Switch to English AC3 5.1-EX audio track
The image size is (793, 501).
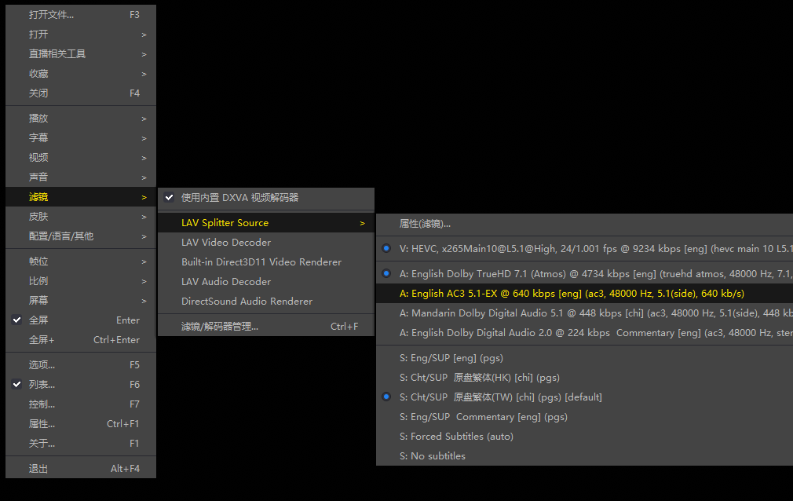pyautogui.click(x=585, y=294)
